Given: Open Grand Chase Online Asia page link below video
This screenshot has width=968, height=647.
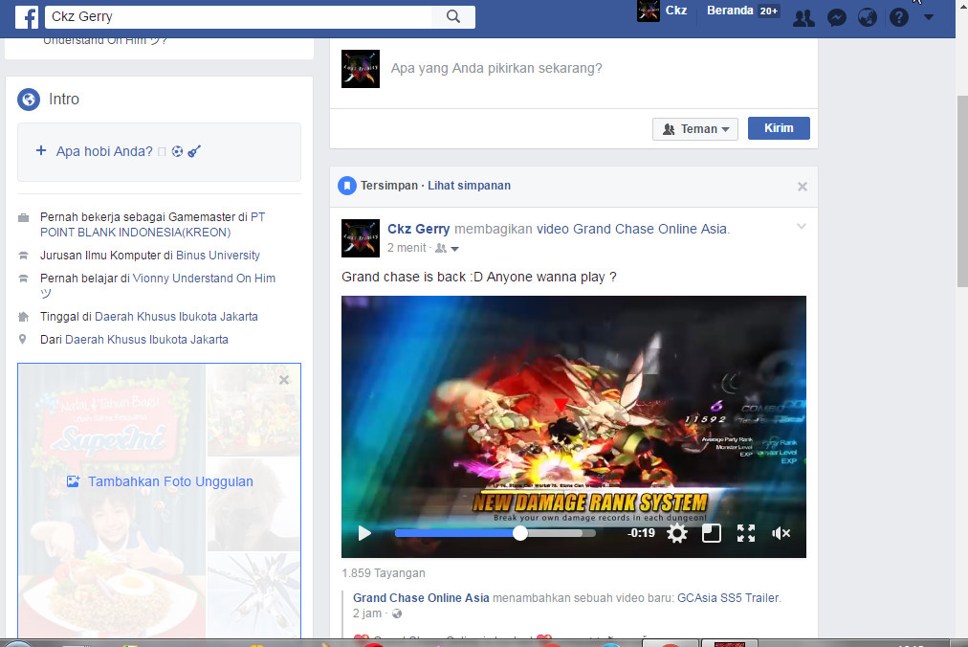Looking at the screenshot, I should coord(421,597).
